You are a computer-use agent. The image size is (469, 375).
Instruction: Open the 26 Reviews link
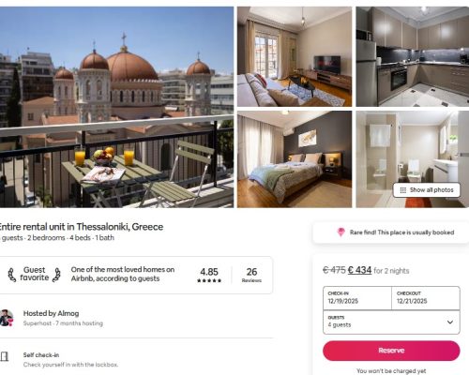click(251, 275)
